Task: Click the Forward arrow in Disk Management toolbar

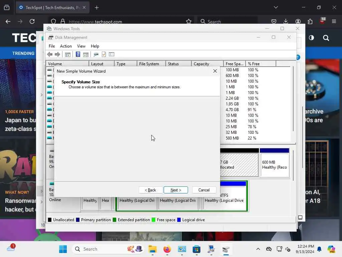Action: coord(57,54)
